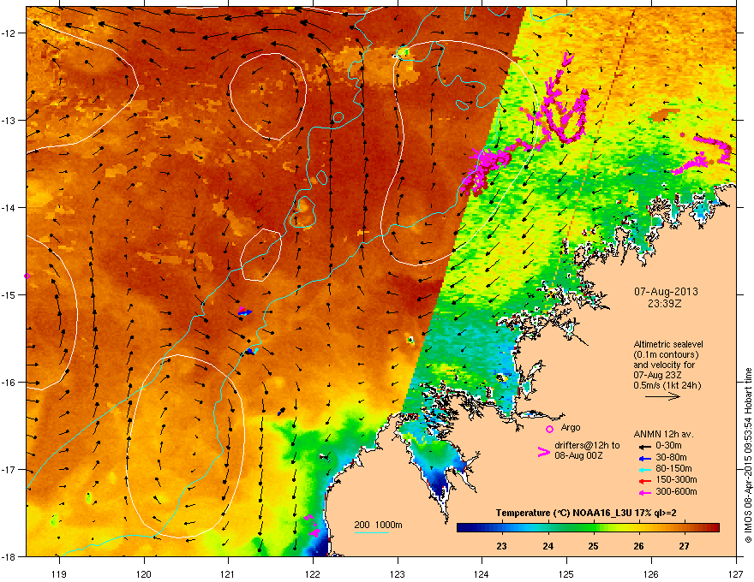Click longitude axis label "122"
This screenshot has width=754, height=582.
coord(313,574)
